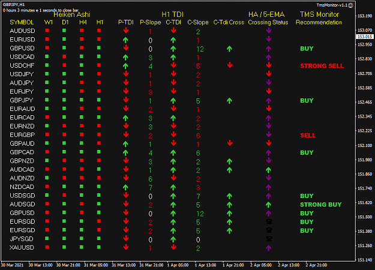Click USDSGD's green C-Tdi Cross up arrow

tap(229, 196)
